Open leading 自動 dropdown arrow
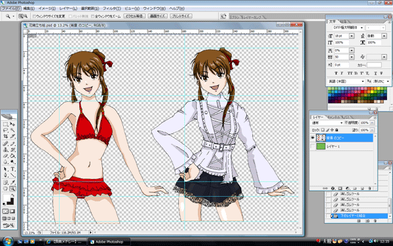The image size is (393, 246). click(384, 36)
